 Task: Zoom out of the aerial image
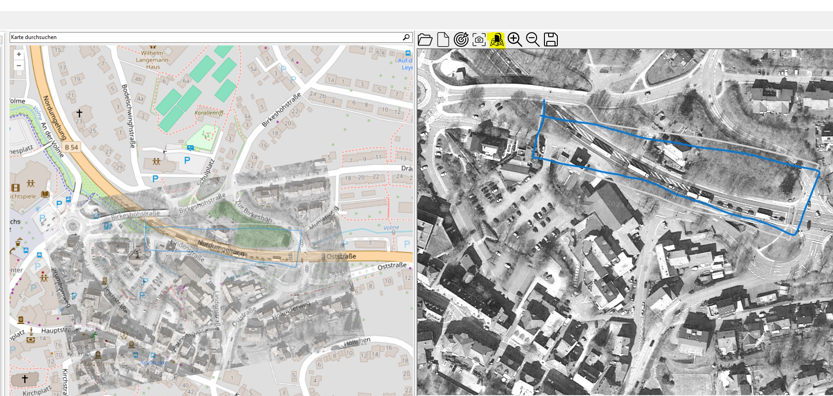(532, 40)
